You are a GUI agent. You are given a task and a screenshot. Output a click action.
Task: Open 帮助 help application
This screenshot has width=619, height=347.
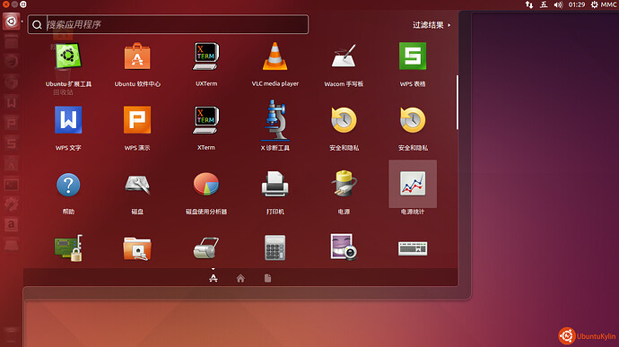pos(68,185)
